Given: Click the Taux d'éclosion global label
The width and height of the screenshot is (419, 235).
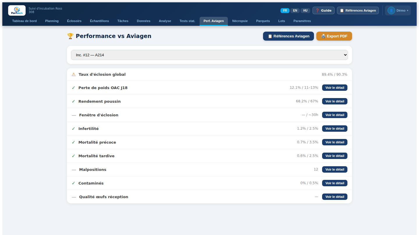Looking at the screenshot, I should tap(102, 75).
